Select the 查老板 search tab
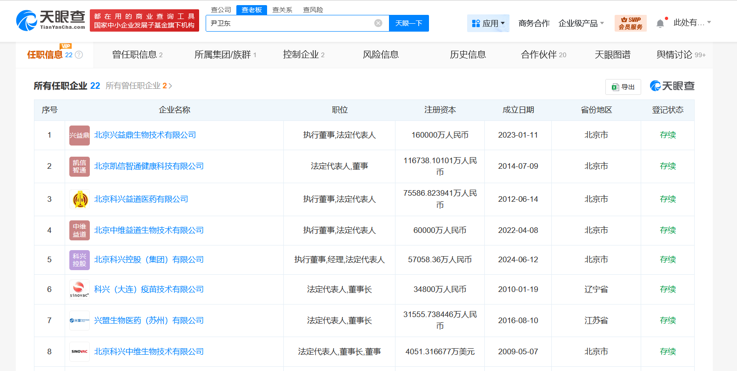 252,10
